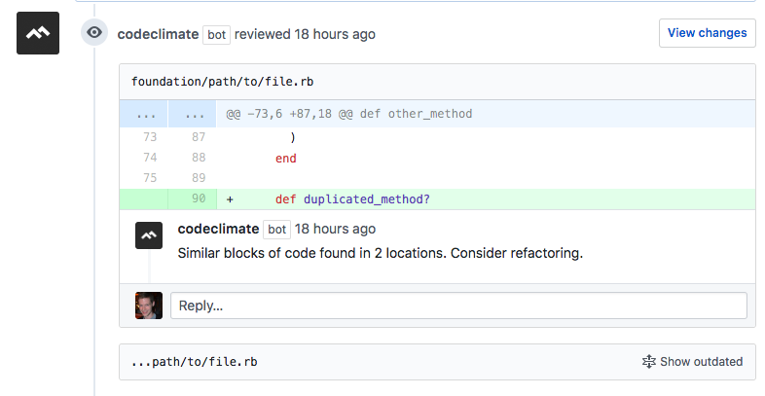
Task: Click the comment's 18 hours ago timestamp
Action: [335, 230]
